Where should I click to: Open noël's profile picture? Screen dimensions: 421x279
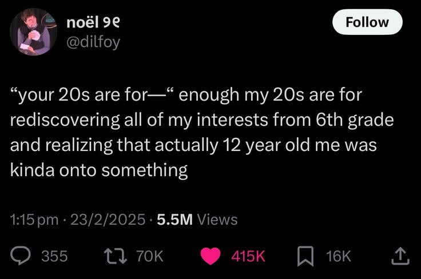(x=34, y=31)
